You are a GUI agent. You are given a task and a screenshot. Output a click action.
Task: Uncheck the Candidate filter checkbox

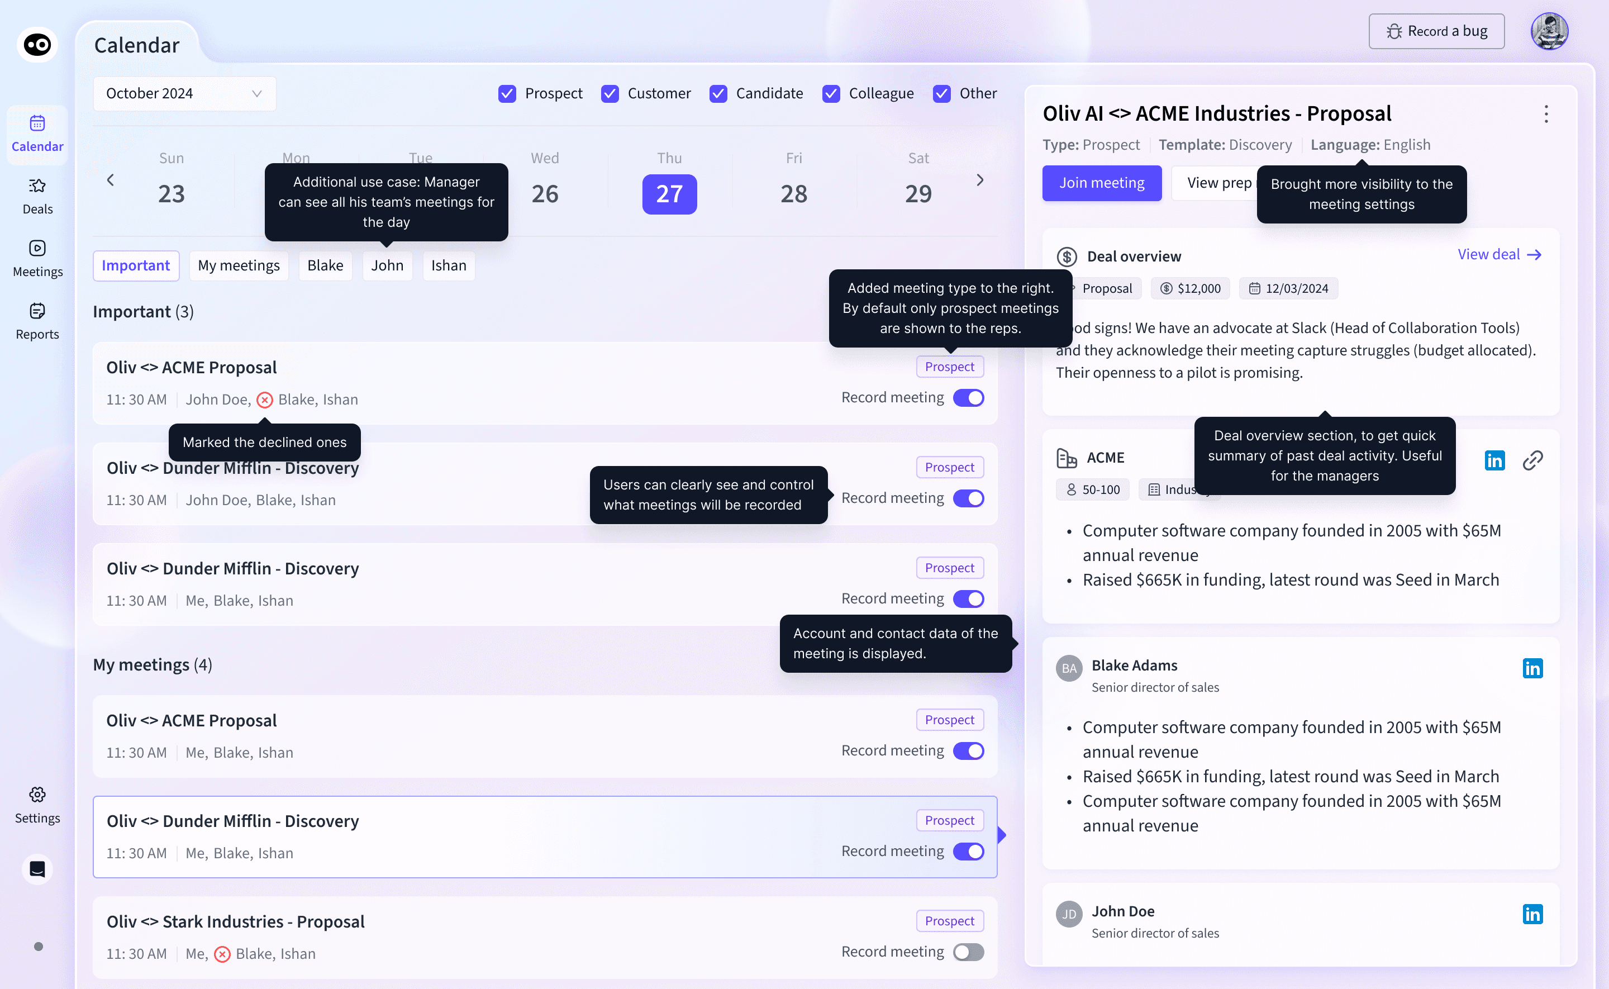click(718, 93)
